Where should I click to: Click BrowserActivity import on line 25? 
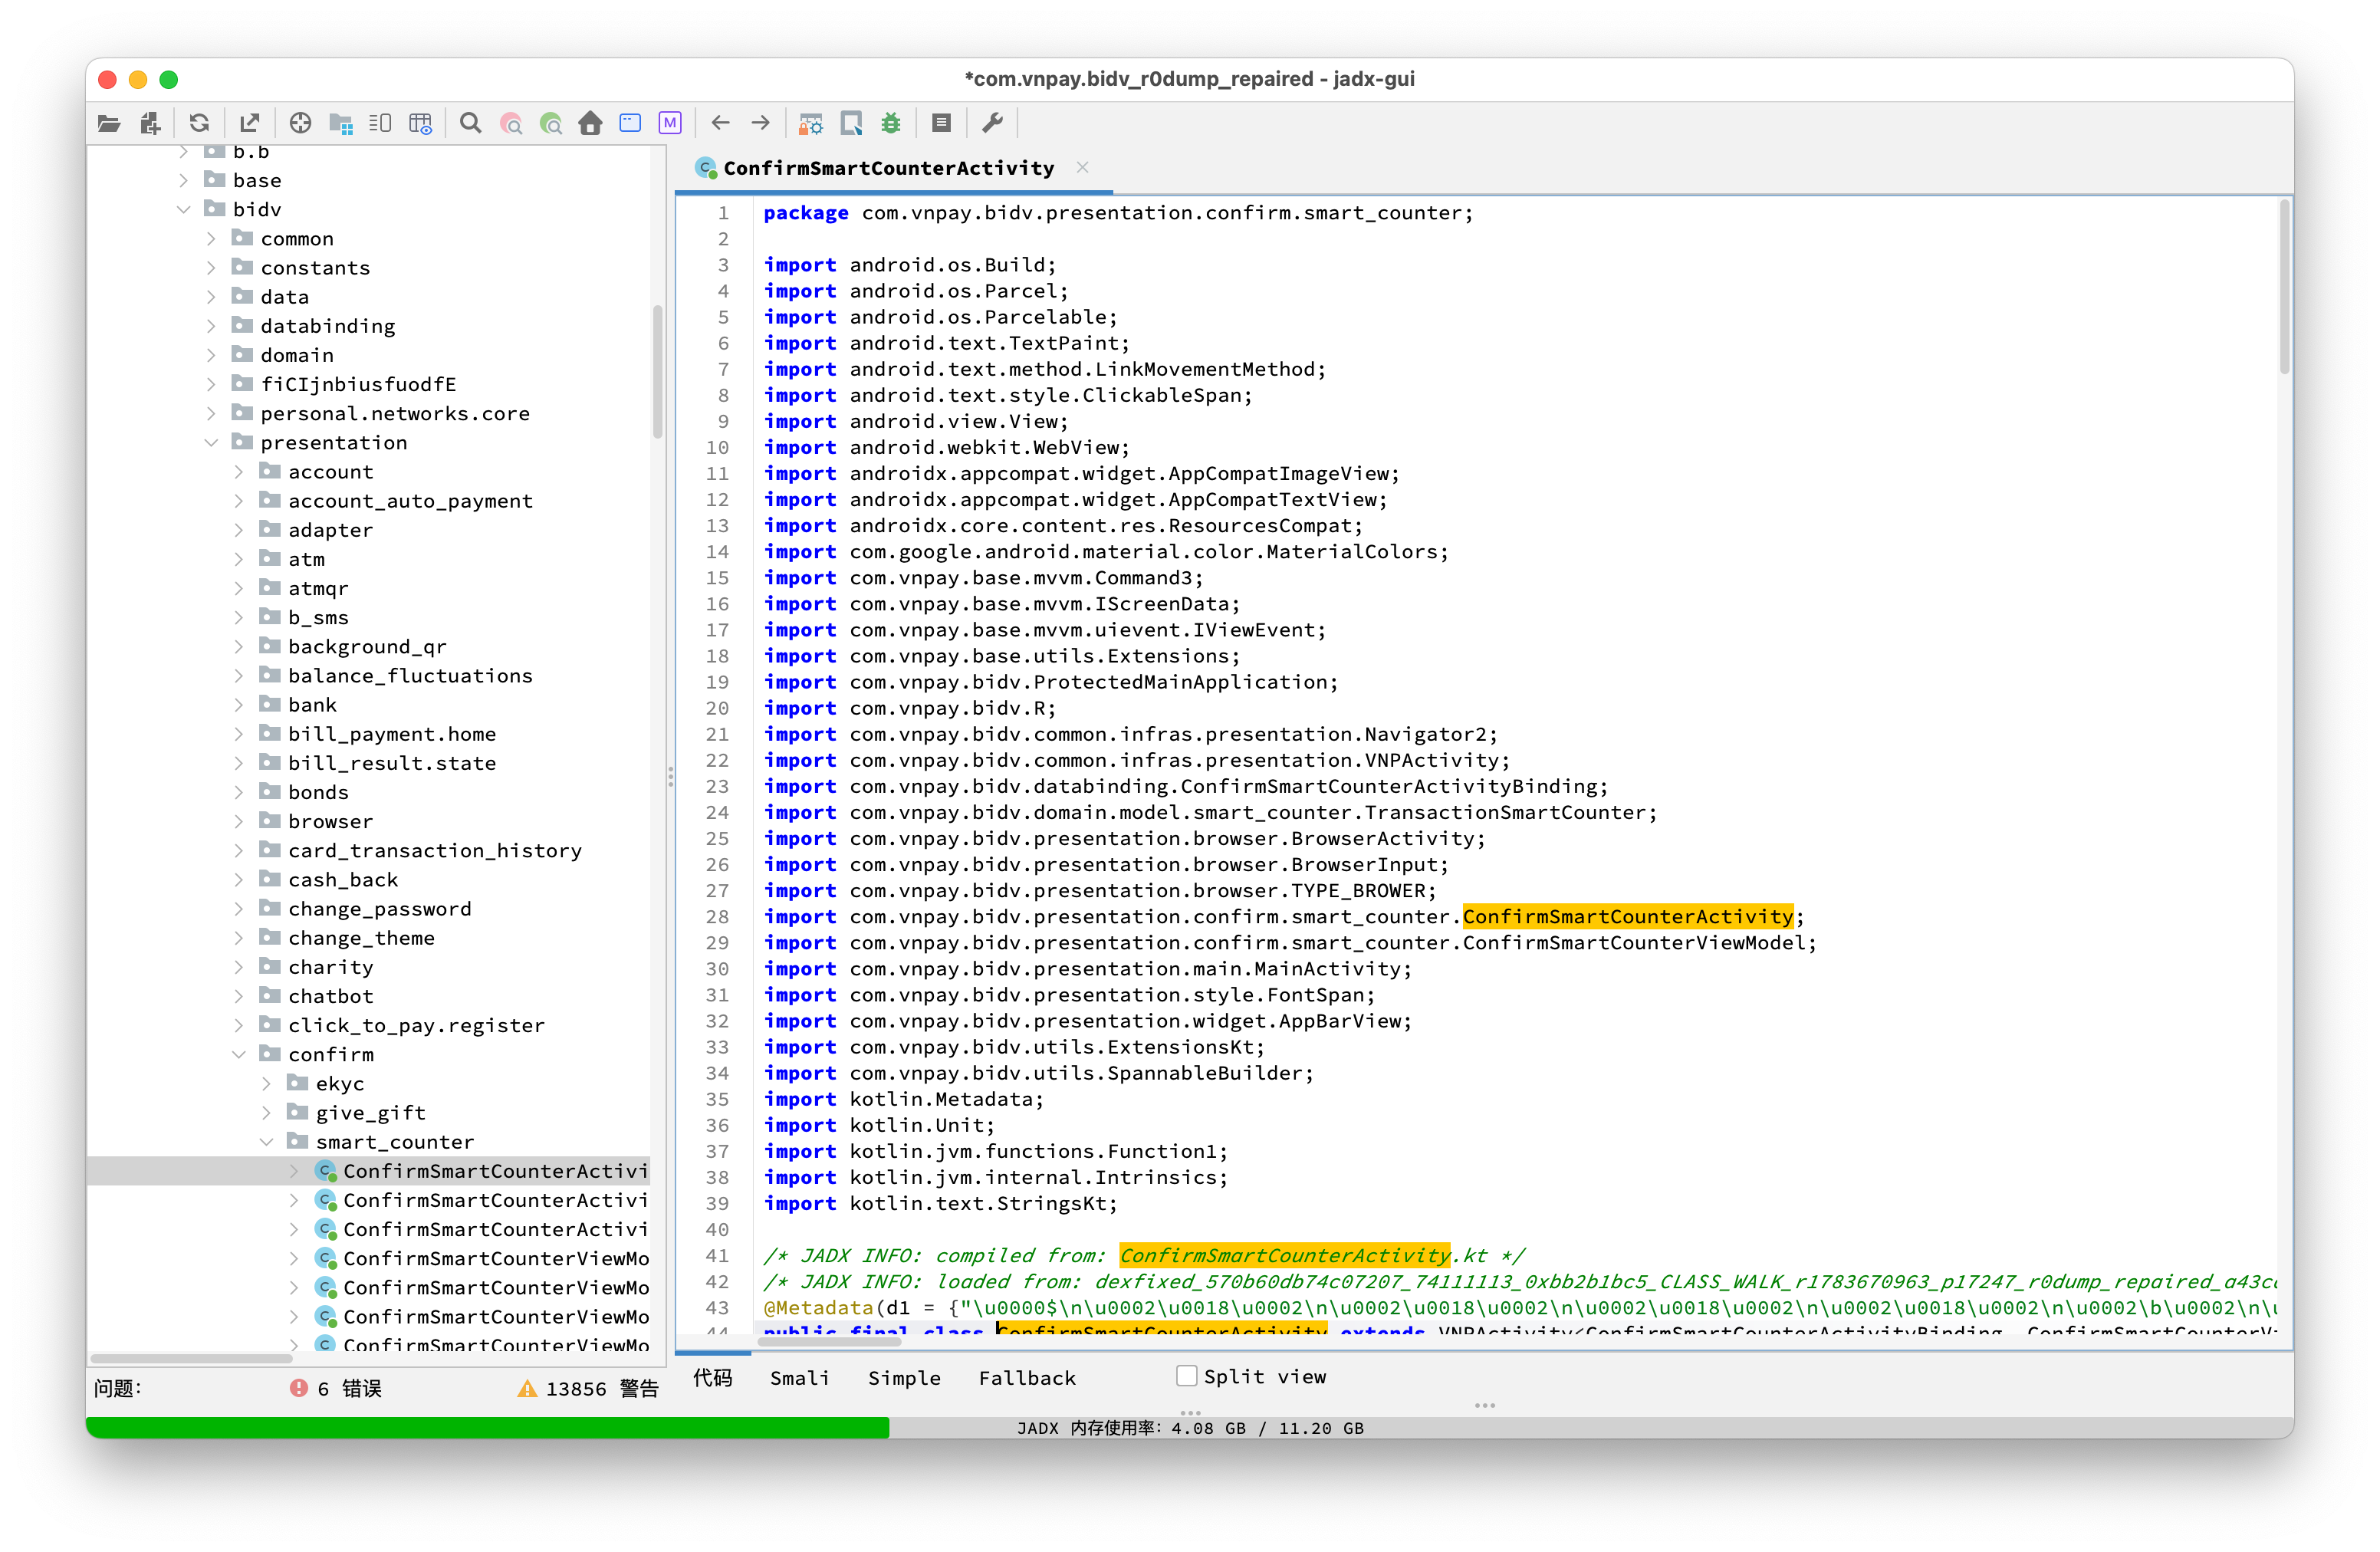click(1382, 838)
